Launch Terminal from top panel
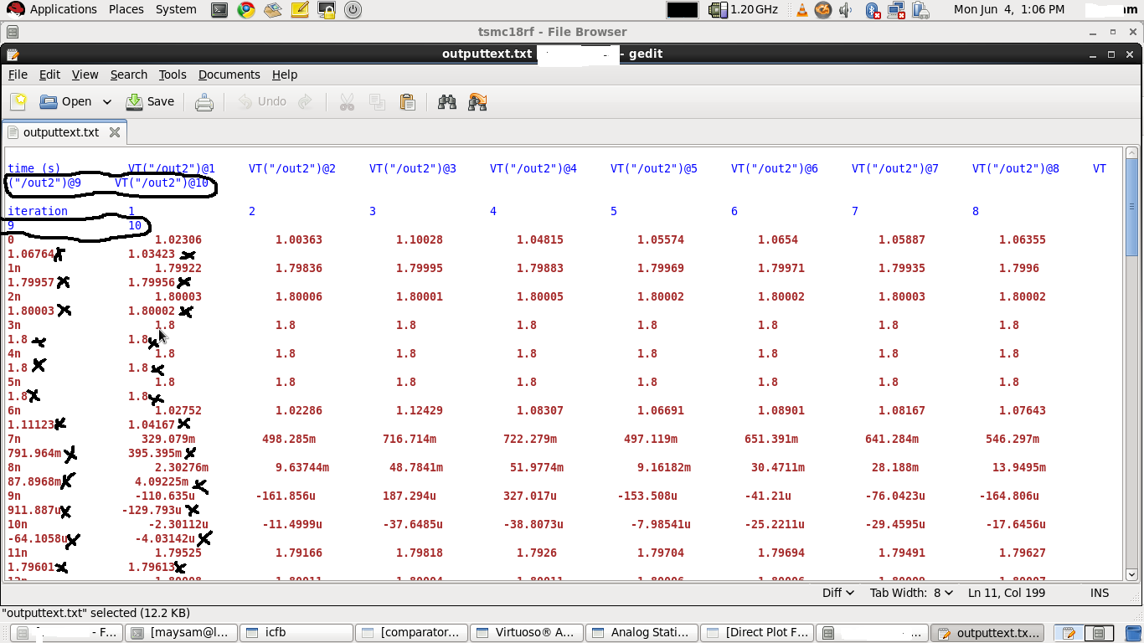This screenshot has width=1144, height=643. pos(219,10)
